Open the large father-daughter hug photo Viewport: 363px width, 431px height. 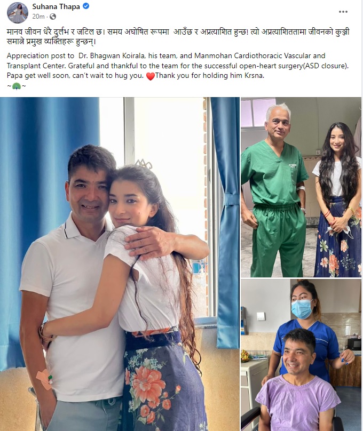click(x=120, y=264)
